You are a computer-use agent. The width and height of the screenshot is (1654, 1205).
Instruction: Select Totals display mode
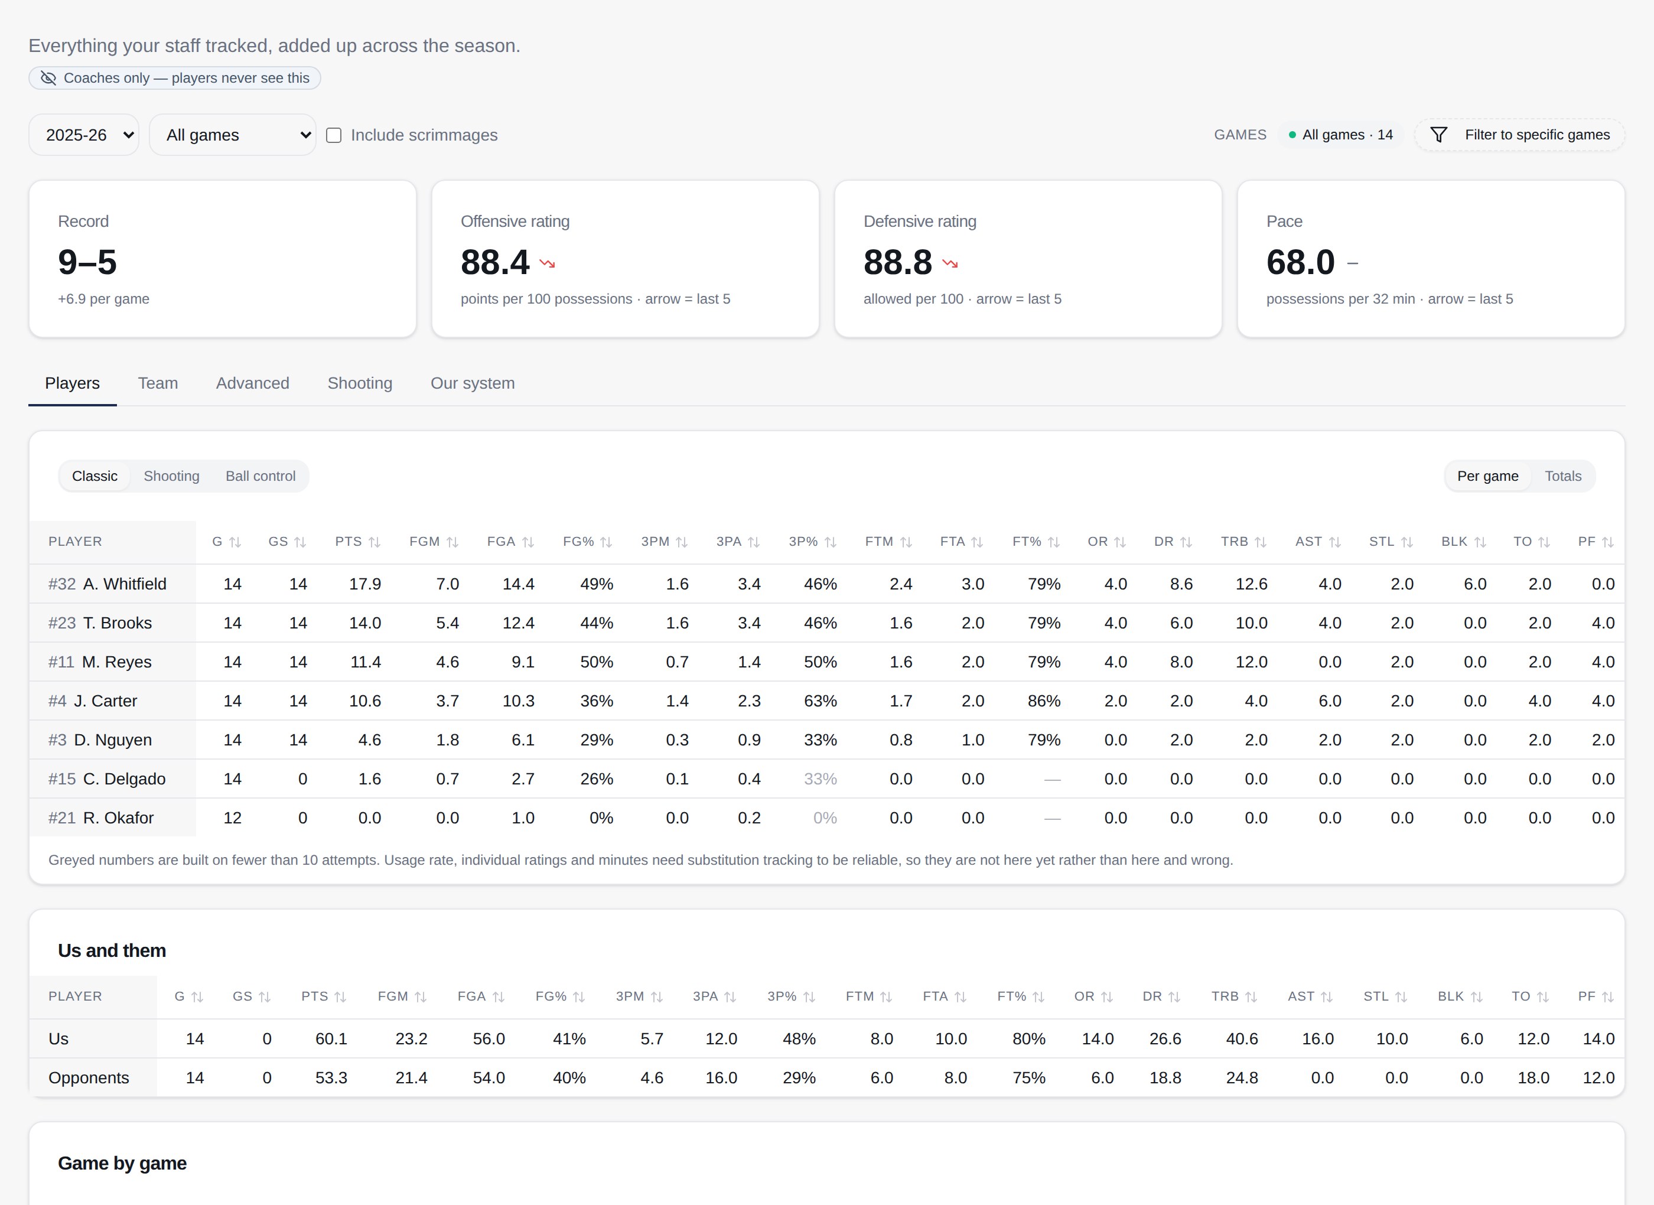[x=1563, y=476]
